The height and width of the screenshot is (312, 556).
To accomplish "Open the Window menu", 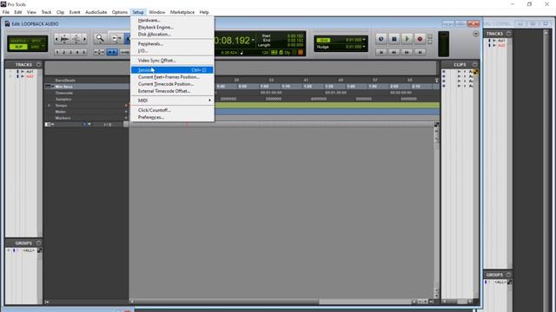I will 157,12.
